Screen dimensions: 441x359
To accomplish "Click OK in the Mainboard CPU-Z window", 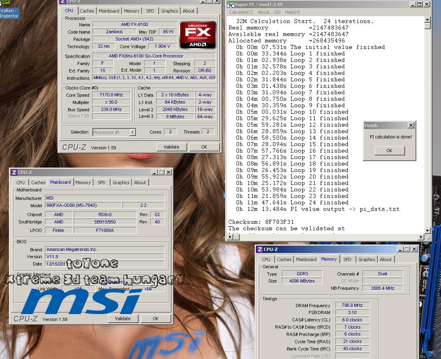I will point(156,319).
